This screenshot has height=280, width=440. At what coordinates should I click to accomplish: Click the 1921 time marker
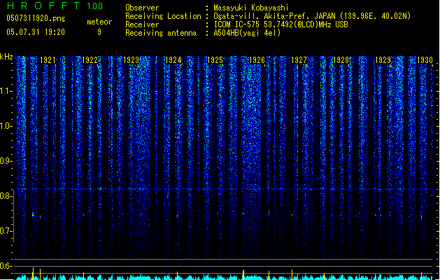(x=48, y=60)
